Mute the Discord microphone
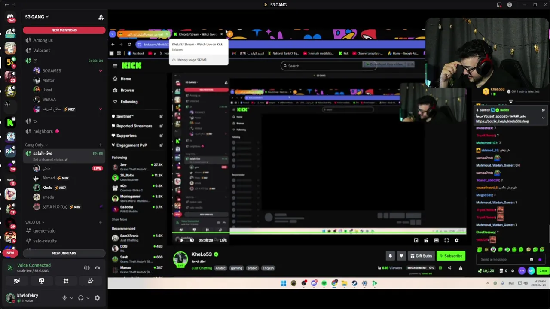This screenshot has width=550, height=309. pos(64,298)
